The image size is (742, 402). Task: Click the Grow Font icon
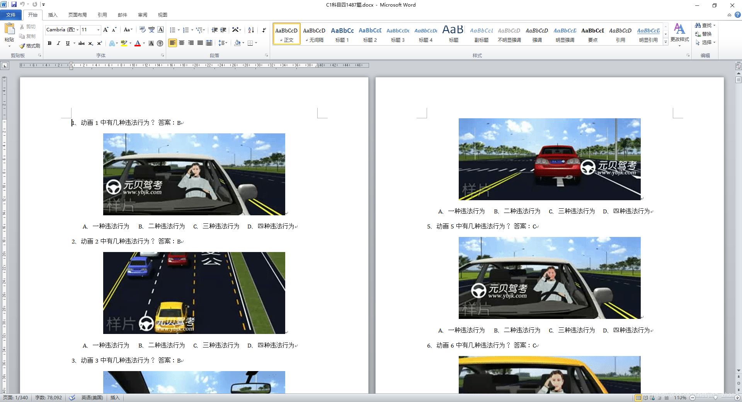point(106,30)
